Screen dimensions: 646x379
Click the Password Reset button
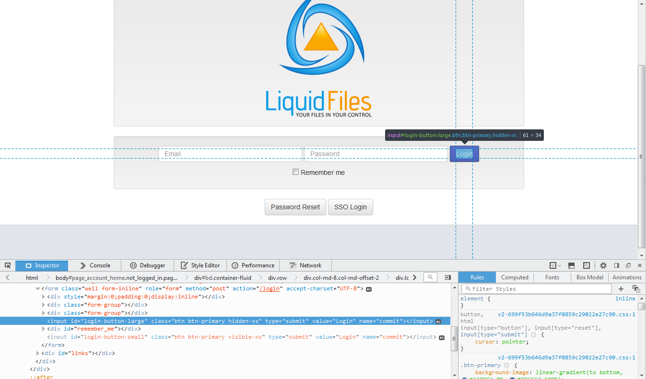click(x=295, y=207)
